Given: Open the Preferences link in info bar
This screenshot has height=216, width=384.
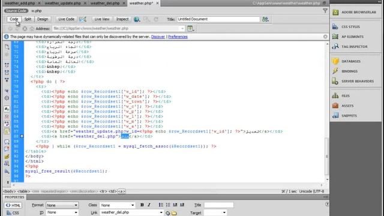Looking at the screenshot, I should click(178, 37).
